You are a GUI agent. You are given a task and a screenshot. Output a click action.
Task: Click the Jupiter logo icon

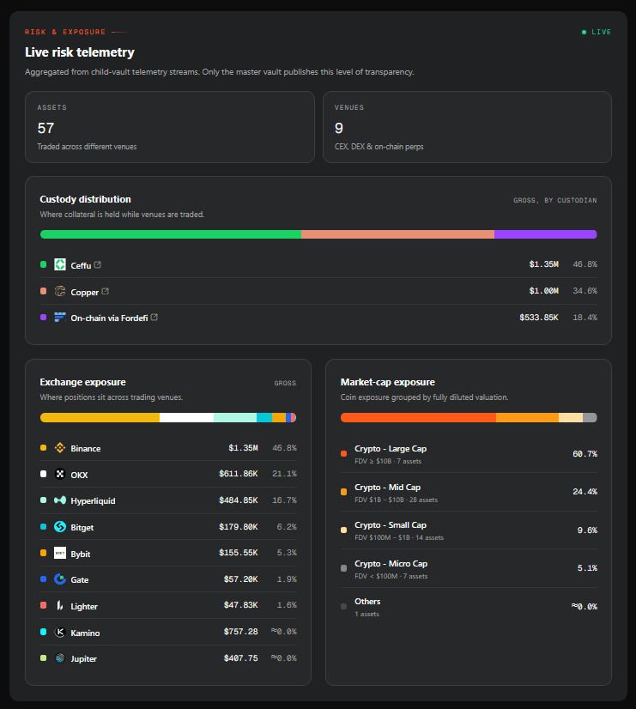(60, 658)
